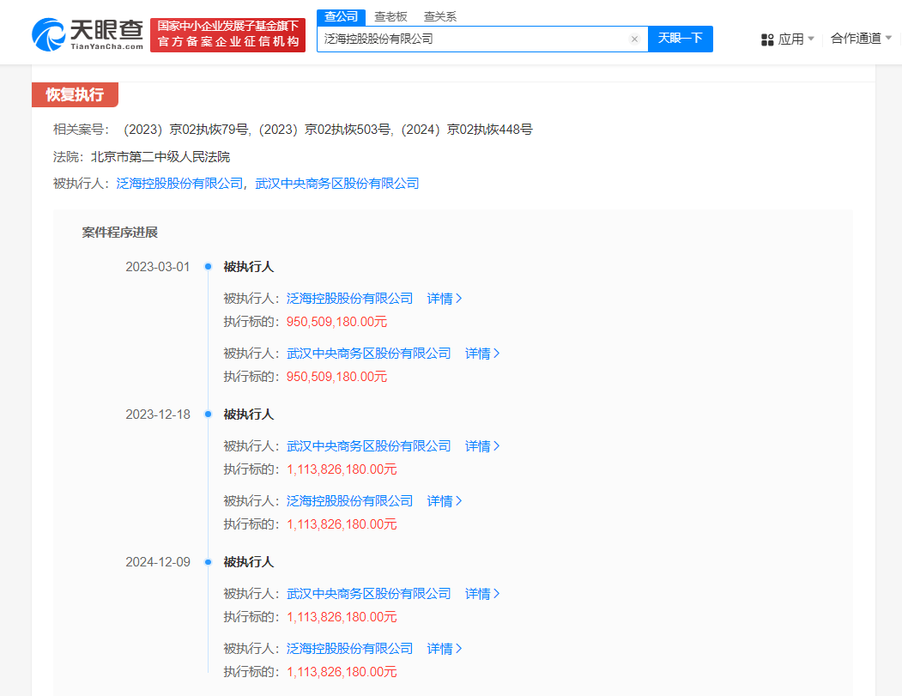
Task: Open 泛海控股股份有限公司 link under 2023-12-18
Action: (x=350, y=501)
